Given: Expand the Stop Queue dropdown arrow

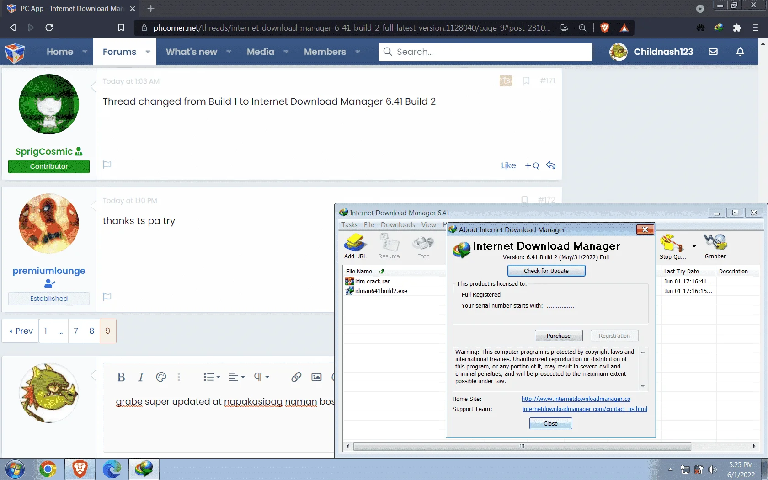Looking at the screenshot, I should 694,246.
